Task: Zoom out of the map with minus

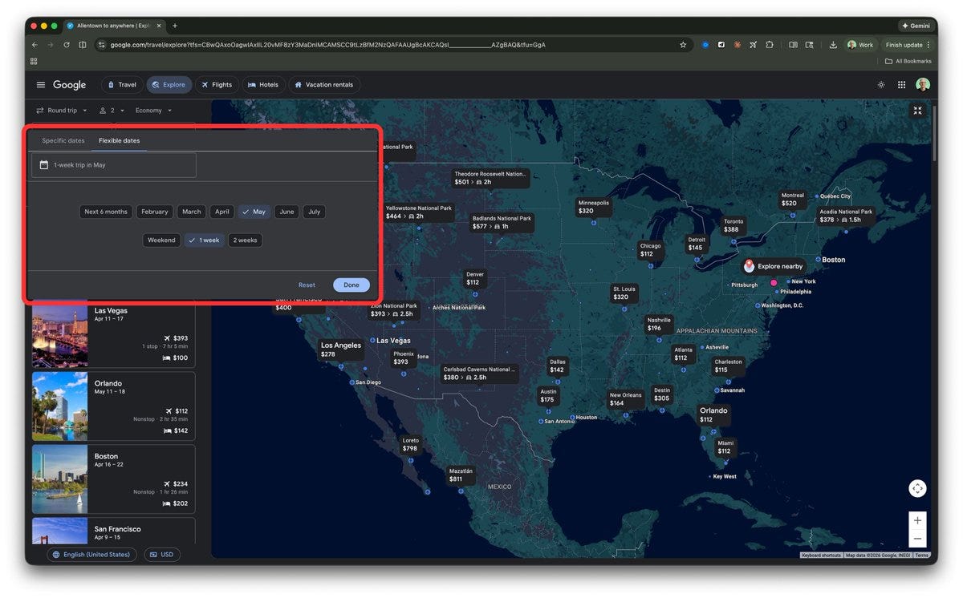Action: [917, 539]
